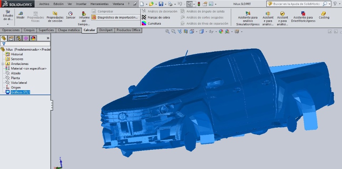Open dropdown next to Select cursor tool
Screen dimensions: 342x169
[x=194, y=4]
